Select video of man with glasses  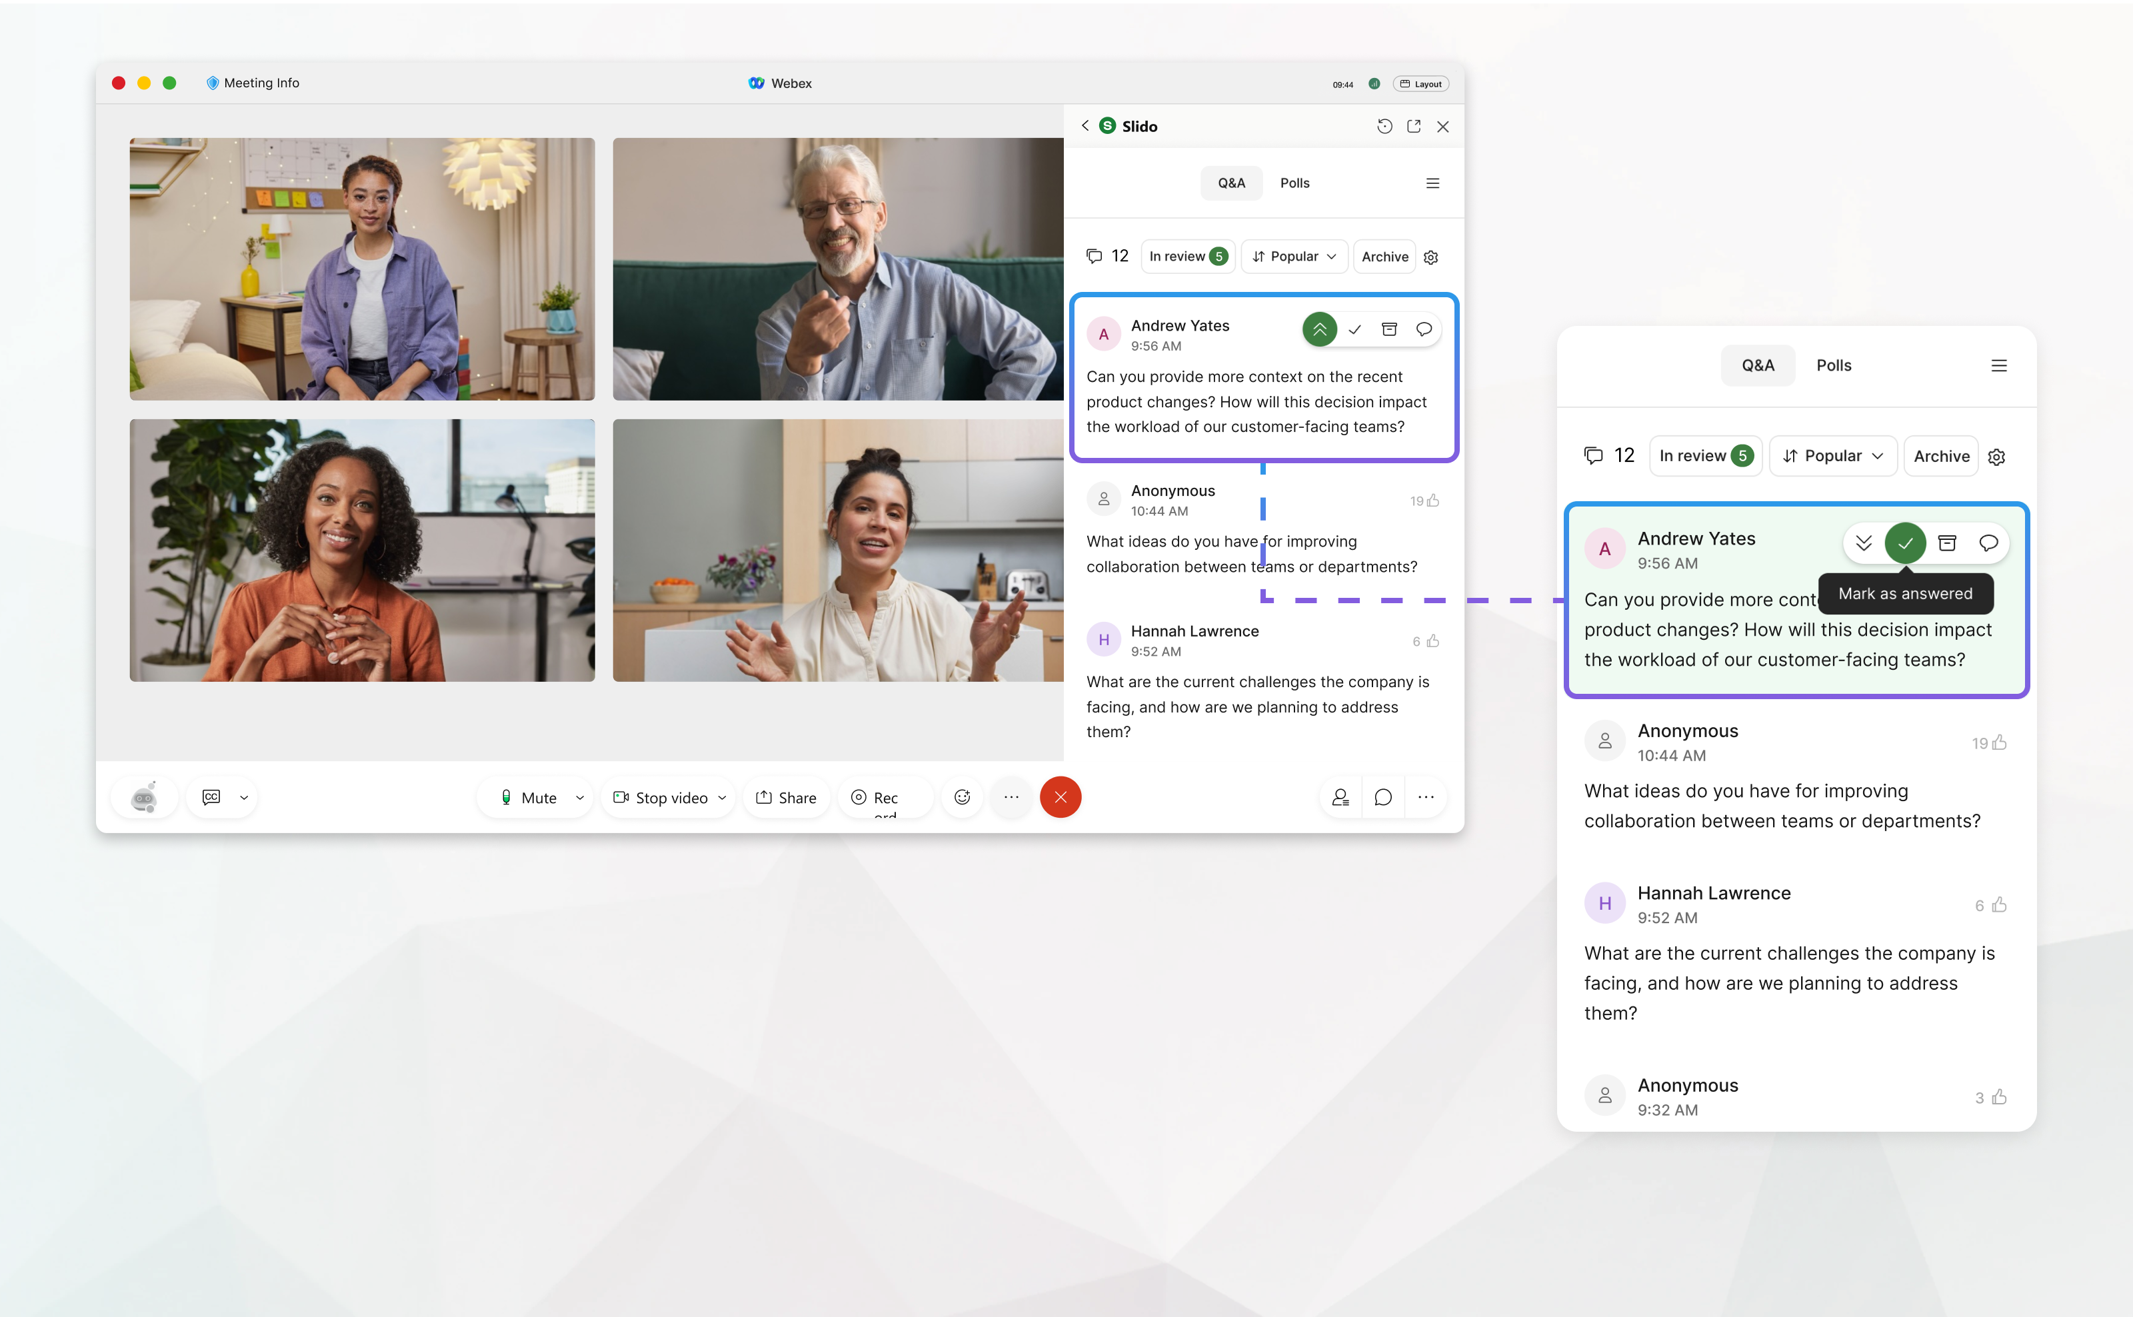(x=838, y=269)
